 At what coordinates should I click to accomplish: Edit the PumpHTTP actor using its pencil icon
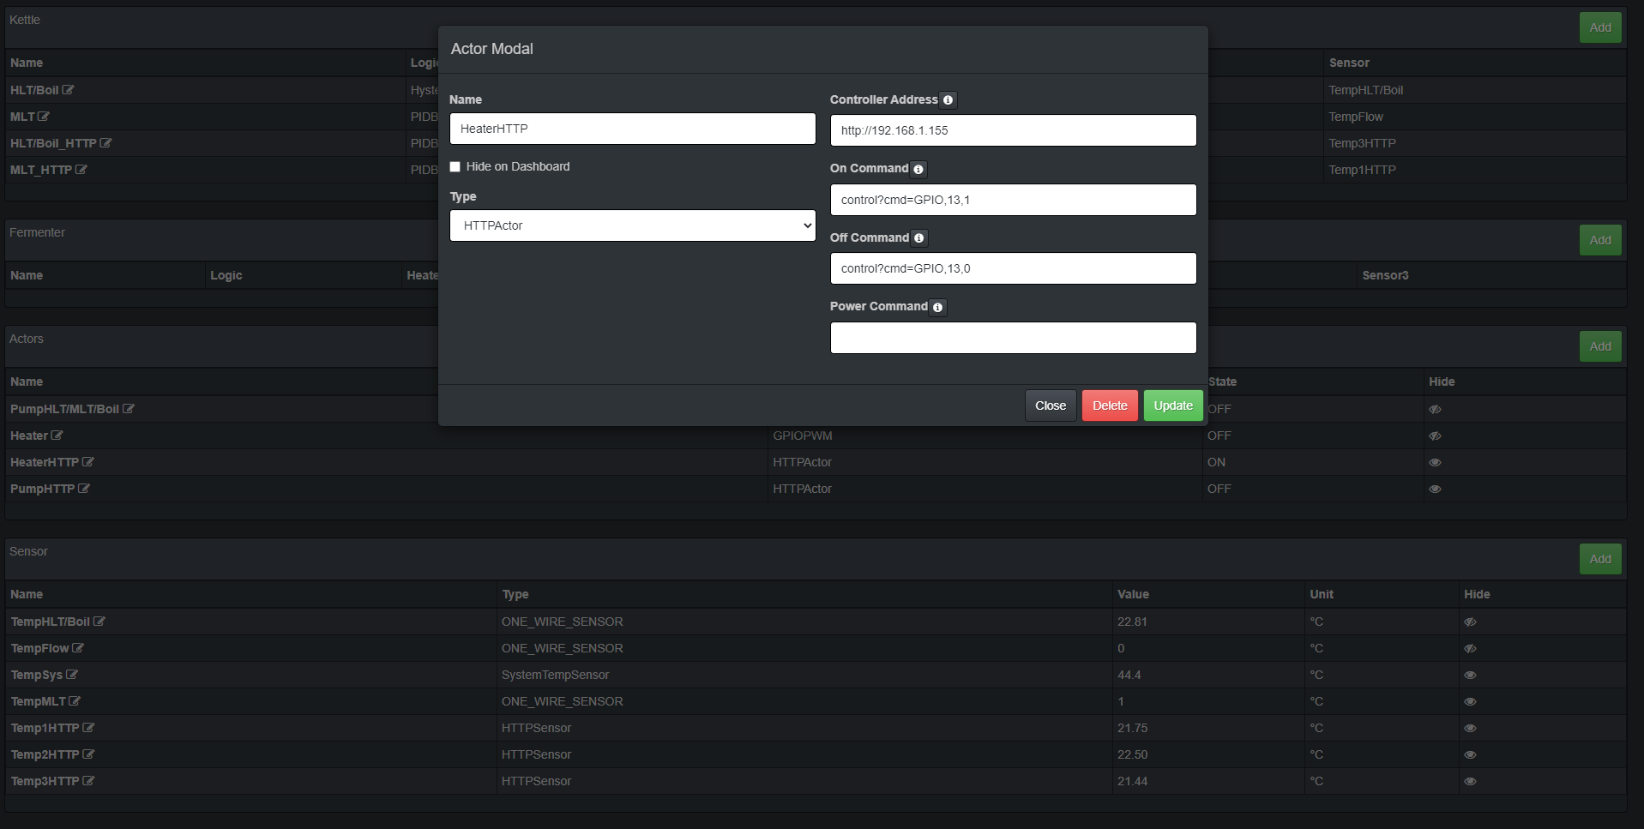[84, 489]
